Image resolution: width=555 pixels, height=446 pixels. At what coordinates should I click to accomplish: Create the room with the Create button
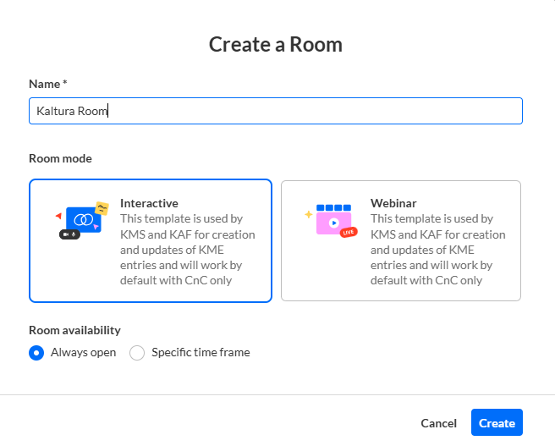pyautogui.click(x=497, y=422)
